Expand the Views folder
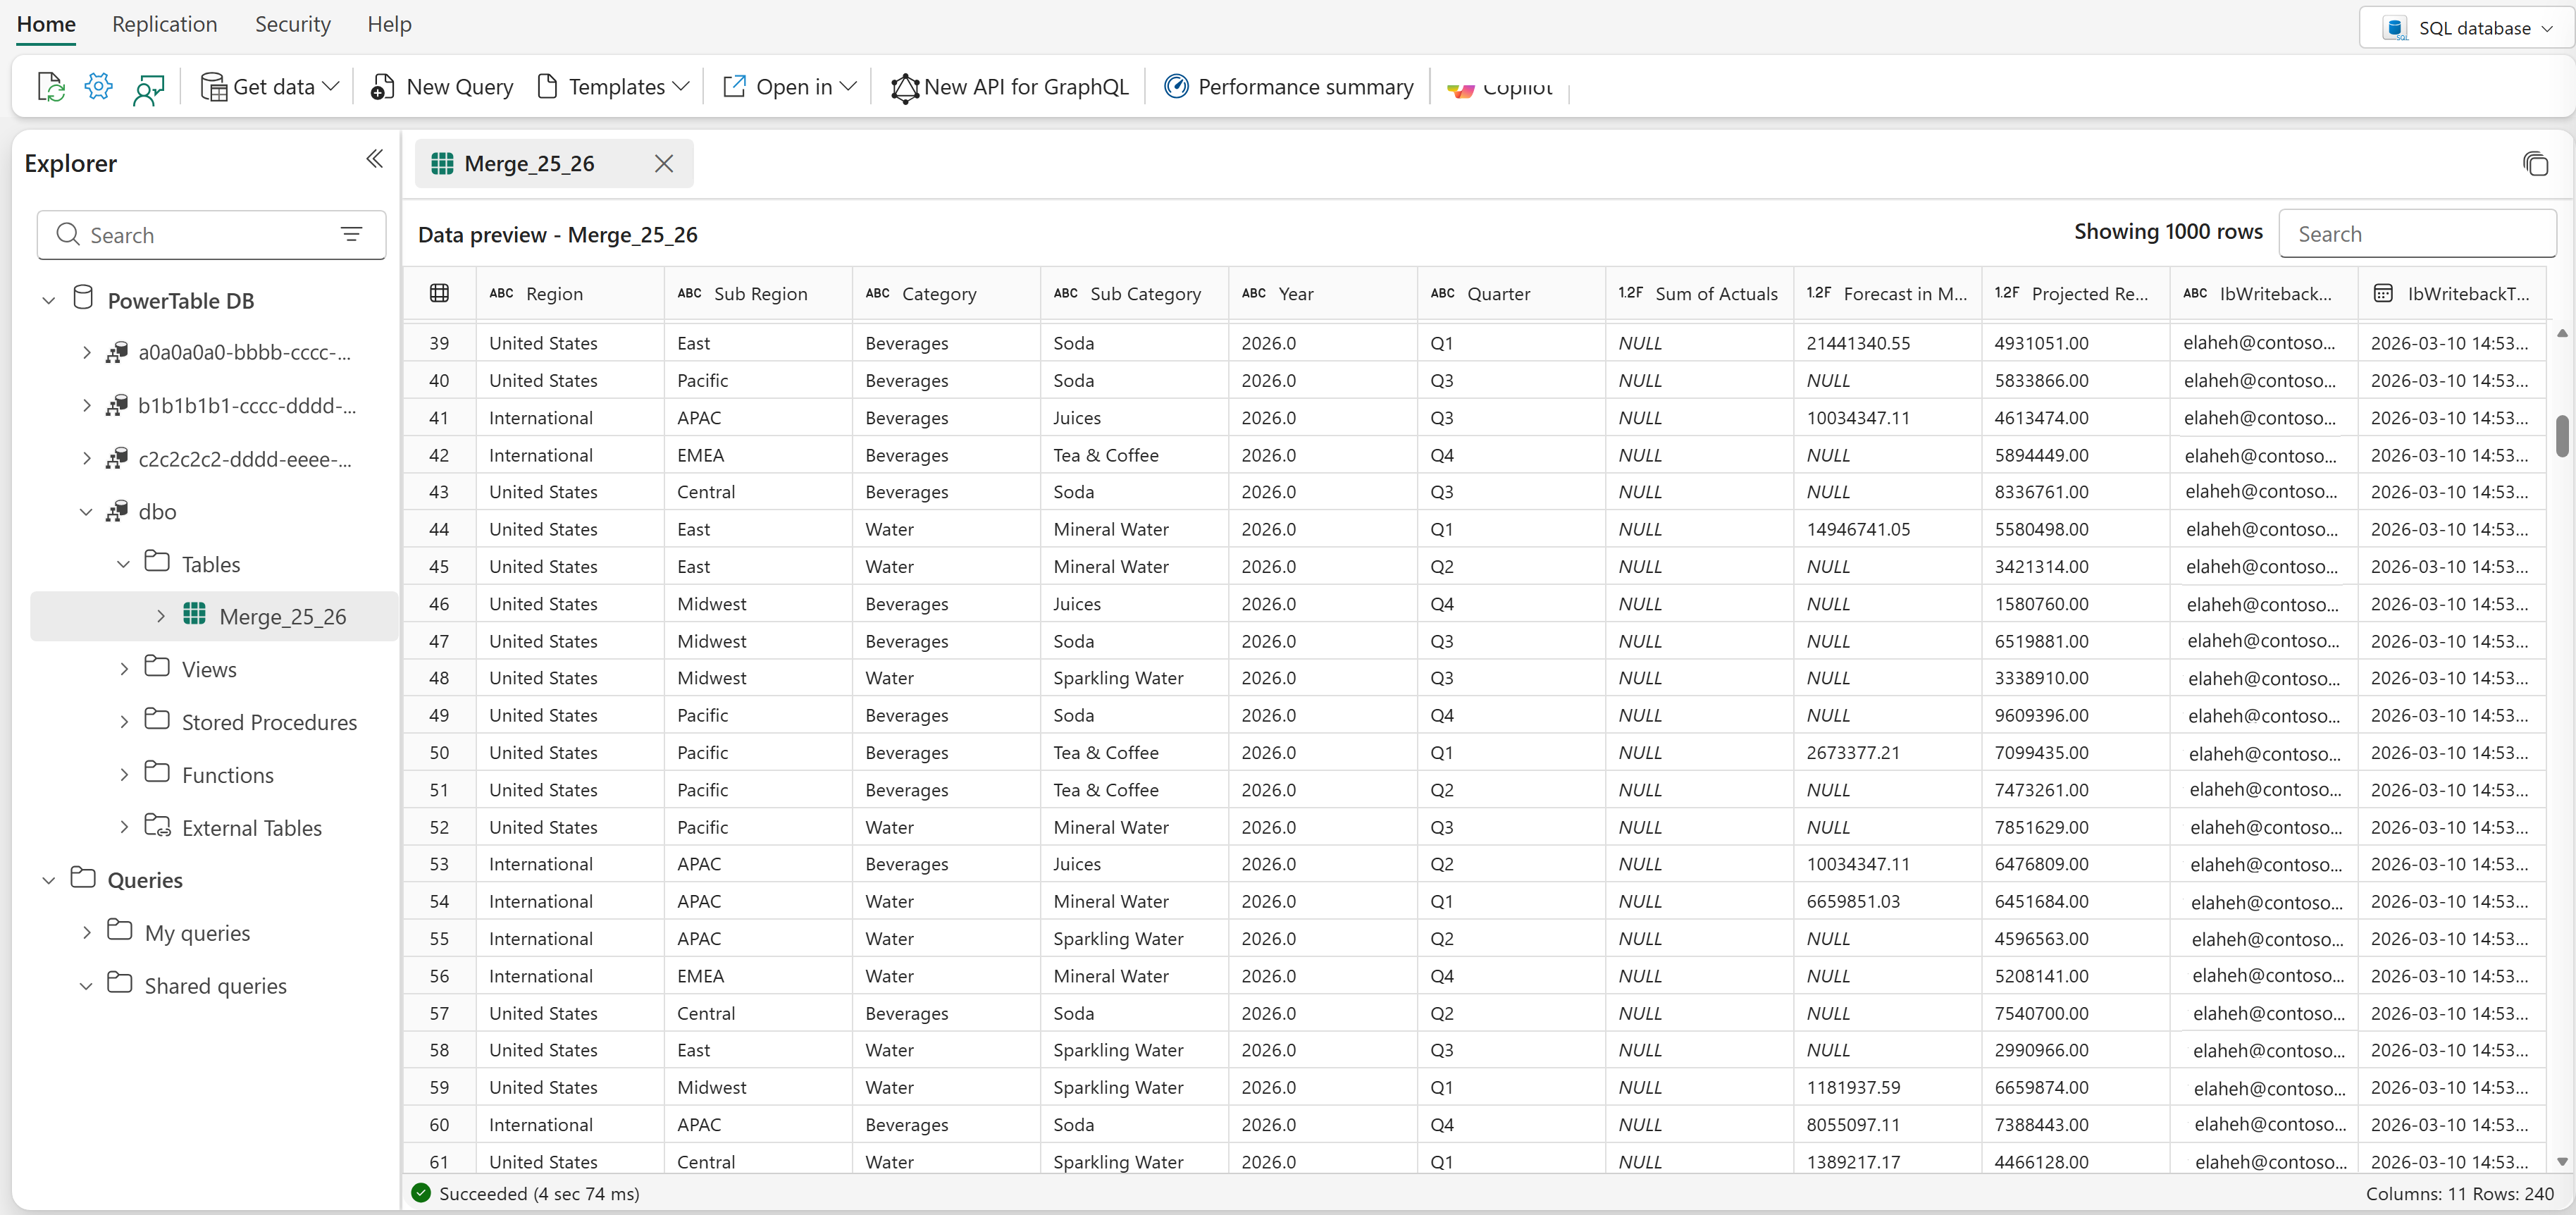The width and height of the screenshot is (2576, 1215). coord(124,669)
